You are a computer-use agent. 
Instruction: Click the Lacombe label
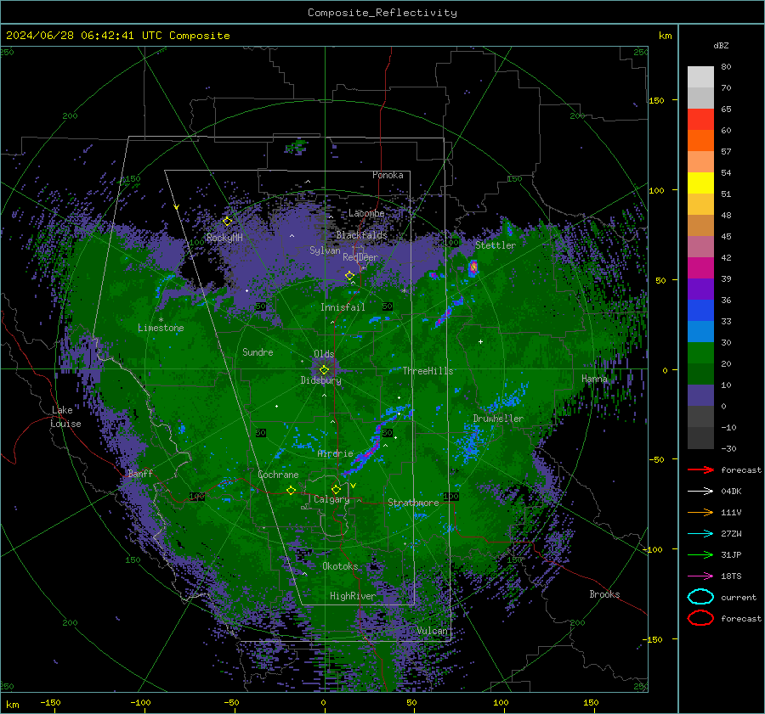[366, 213]
